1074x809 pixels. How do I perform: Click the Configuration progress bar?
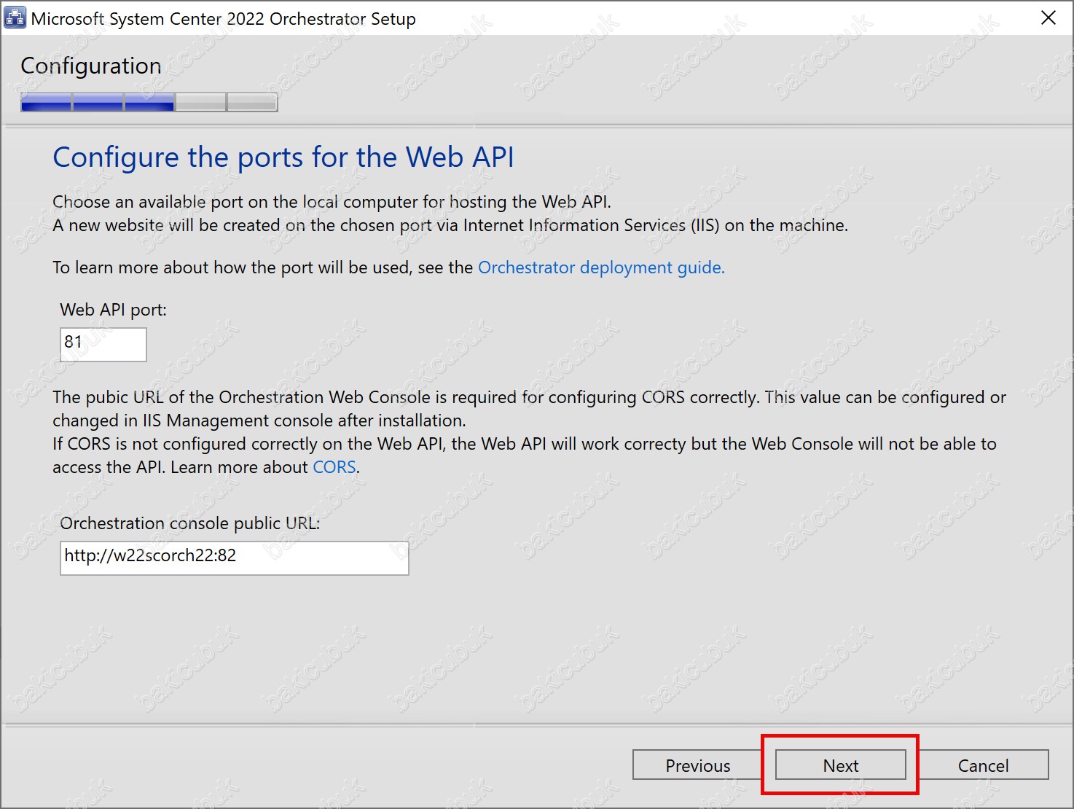click(x=149, y=102)
